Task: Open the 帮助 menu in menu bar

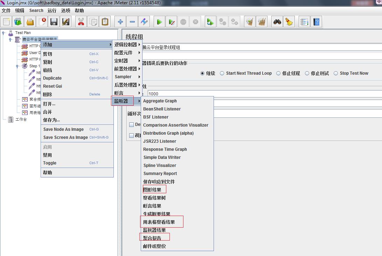Action: (x=79, y=11)
